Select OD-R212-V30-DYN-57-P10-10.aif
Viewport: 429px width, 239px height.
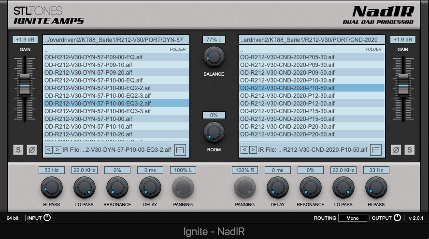point(116,126)
